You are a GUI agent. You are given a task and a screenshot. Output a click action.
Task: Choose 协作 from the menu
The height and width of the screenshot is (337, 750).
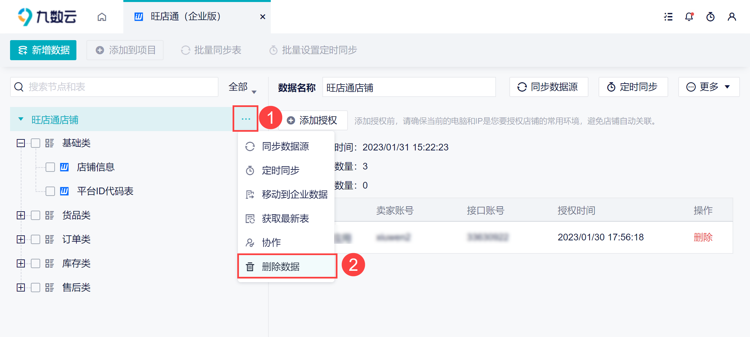point(286,243)
